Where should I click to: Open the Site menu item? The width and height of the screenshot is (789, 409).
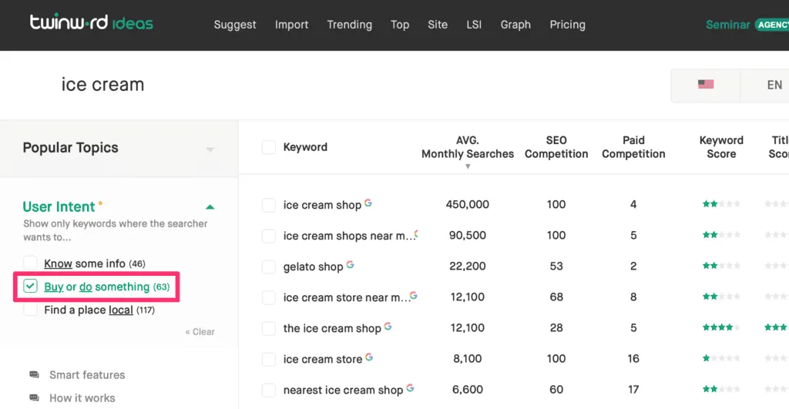438,25
